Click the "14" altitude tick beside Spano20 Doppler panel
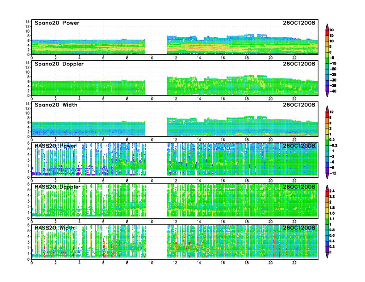 click(28, 63)
